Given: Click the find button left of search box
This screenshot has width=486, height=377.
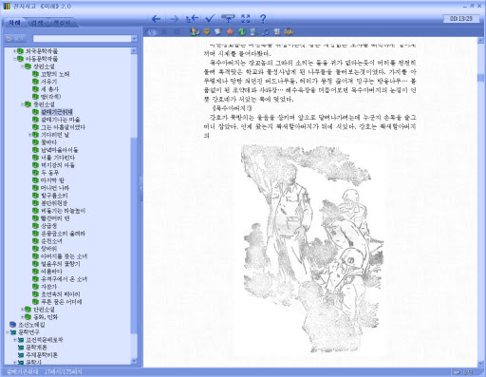Looking at the screenshot, I should tap(14, 39).
